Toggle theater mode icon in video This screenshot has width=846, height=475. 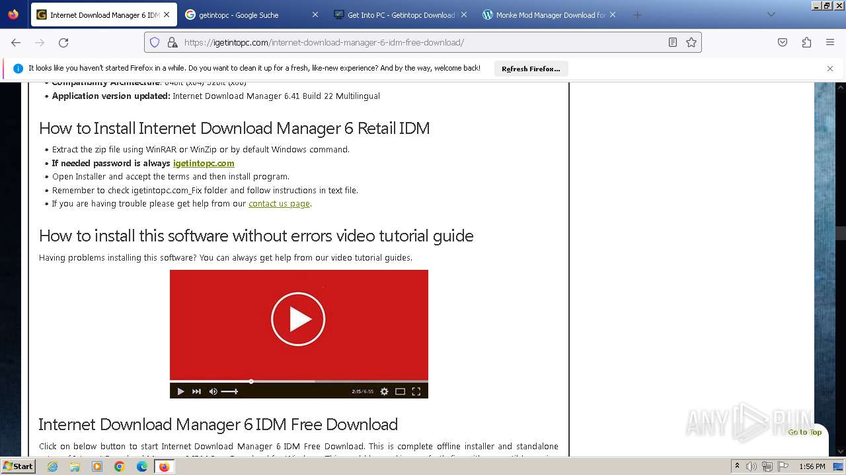(x=400, y=391)
